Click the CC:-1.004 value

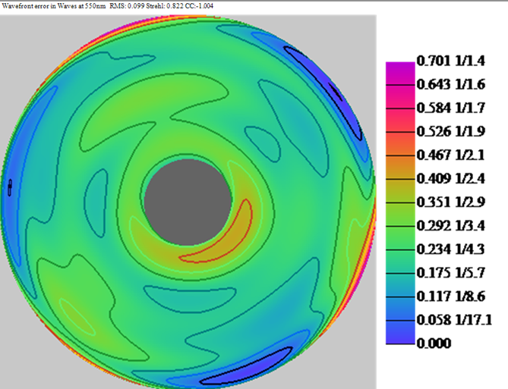[199, 6]
